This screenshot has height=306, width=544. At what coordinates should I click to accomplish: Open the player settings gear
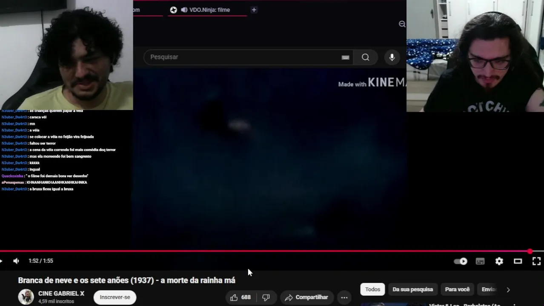[x=499, y=261]
